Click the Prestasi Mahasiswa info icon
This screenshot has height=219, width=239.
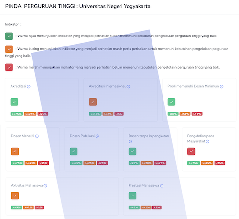click(x=162, y=186)
